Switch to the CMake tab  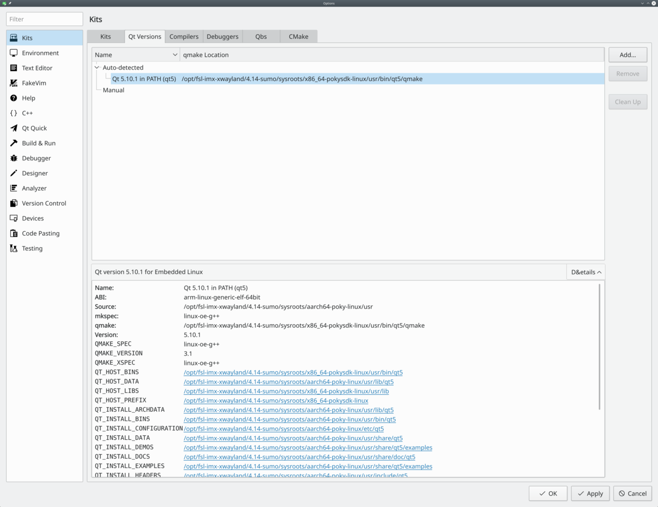[298, 37]
